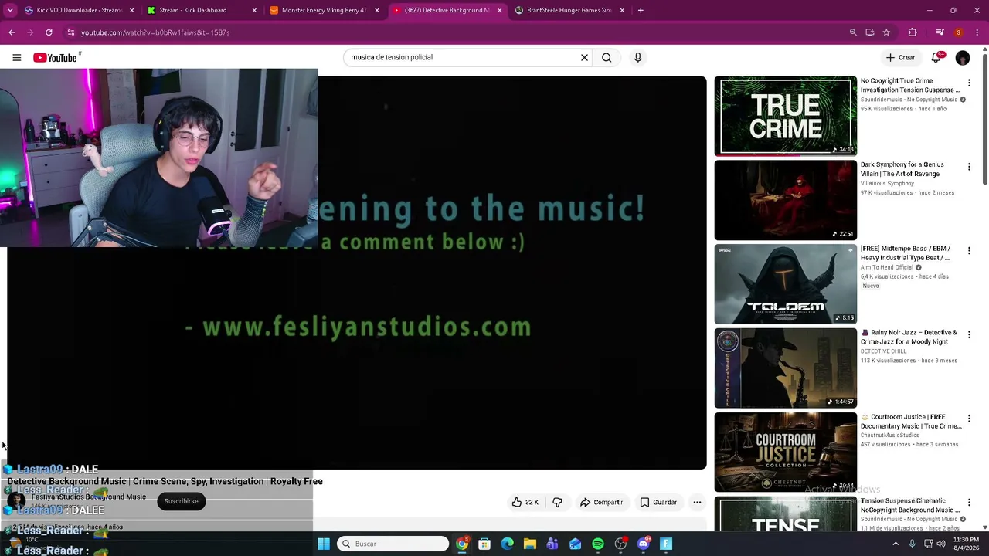Subscribe using the Suscribirse button
Viewport: 989px width, 556px height.
pos(181,501)
